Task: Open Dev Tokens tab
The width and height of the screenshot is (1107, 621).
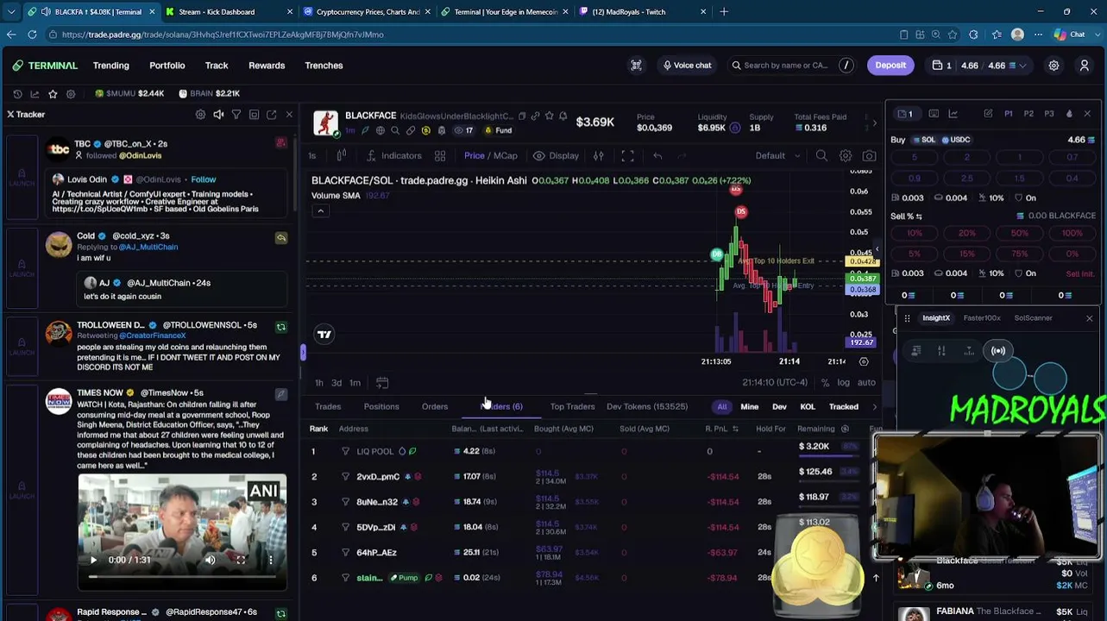Action: tap(647, 407)
